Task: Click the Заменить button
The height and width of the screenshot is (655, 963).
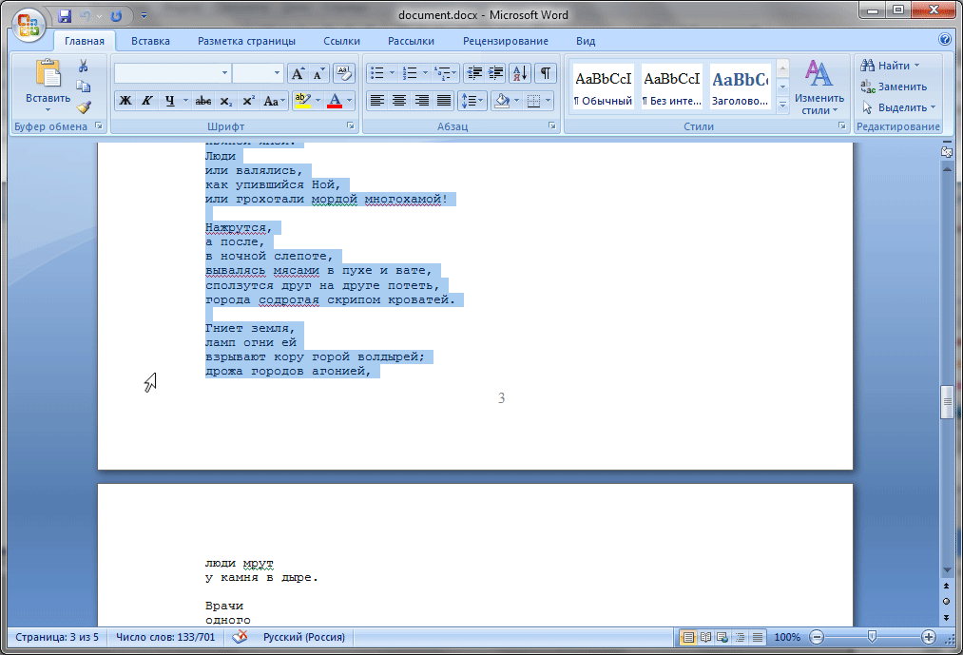Action: [x=894, y=87]
